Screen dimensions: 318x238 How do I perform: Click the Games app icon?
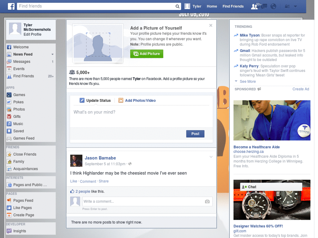pos(9,95)
